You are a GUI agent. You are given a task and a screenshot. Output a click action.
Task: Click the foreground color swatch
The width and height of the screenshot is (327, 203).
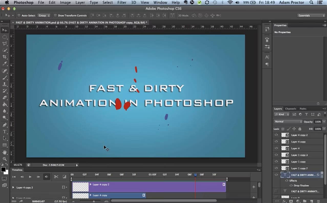pyautogui.click(x=3, y=169)
